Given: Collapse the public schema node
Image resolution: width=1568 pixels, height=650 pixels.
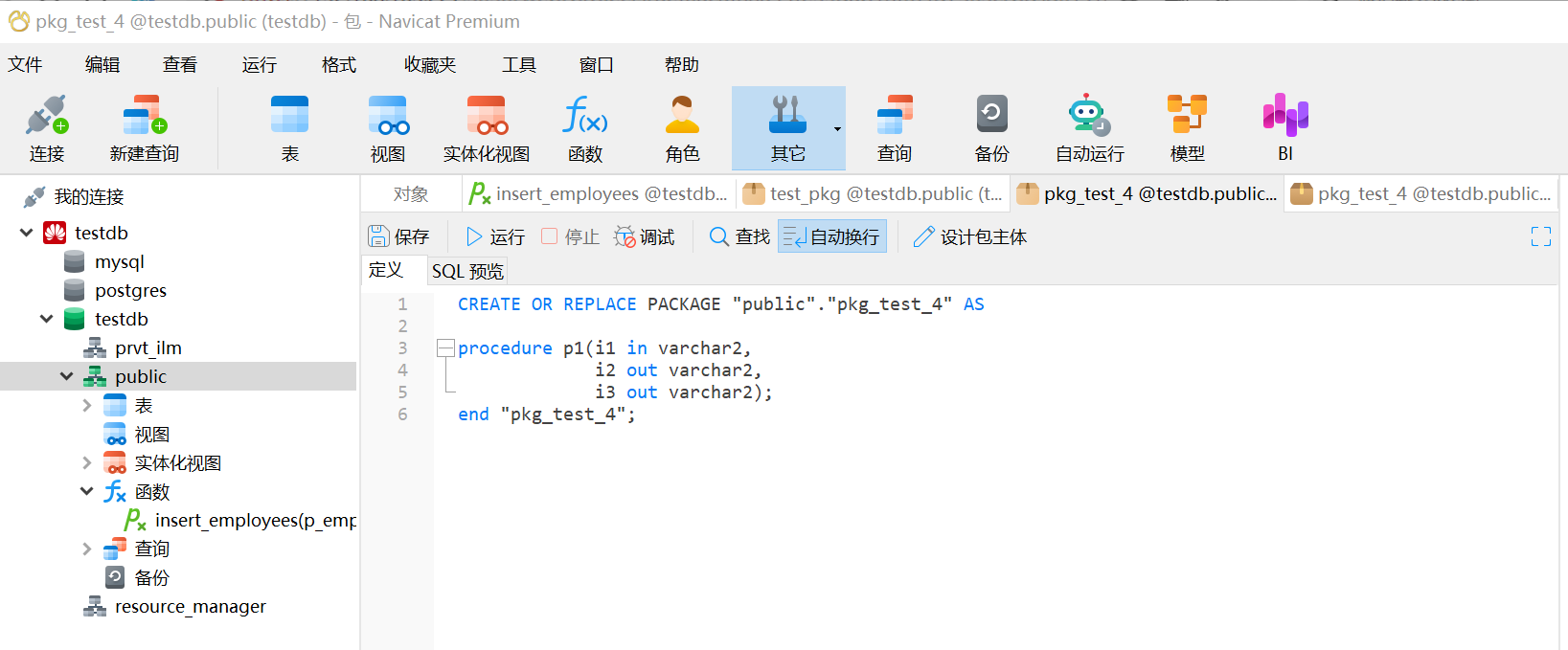Looking at the screenshot, I should coord(66,376).
